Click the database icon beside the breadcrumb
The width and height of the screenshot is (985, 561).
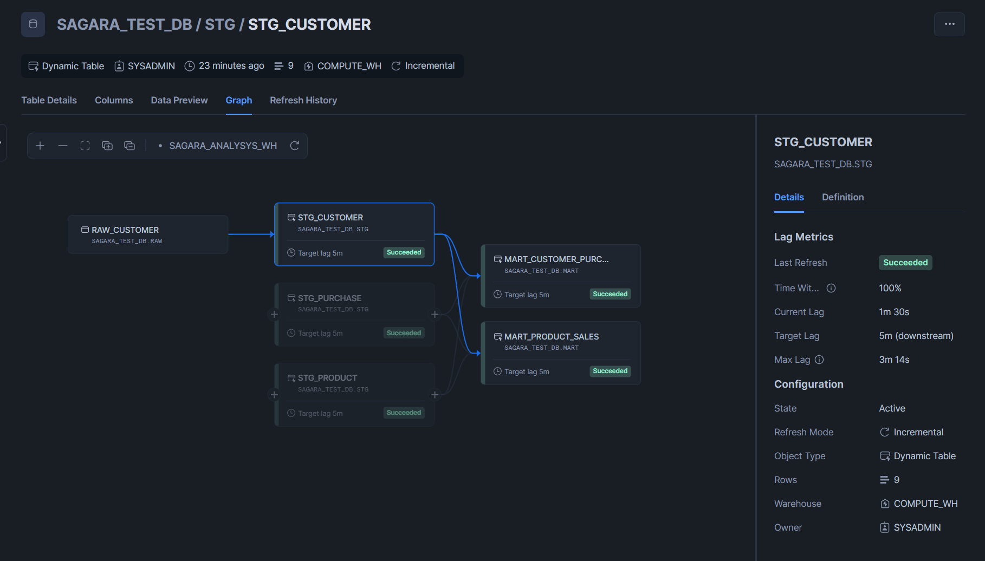(33, 24)
